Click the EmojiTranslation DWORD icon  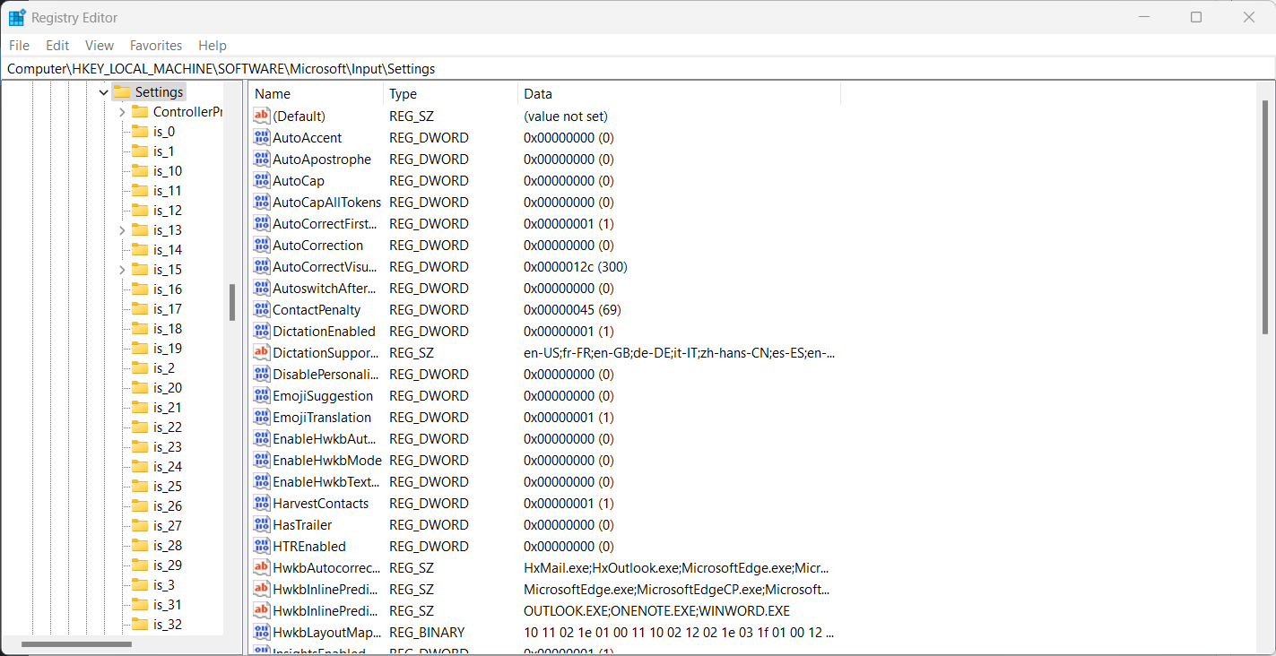tap(262, 417)
